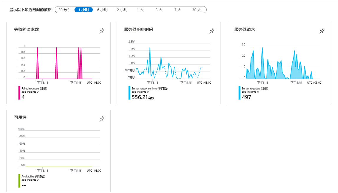
Task: Click the 显示以下最近时间的数据 label
Action: (x=31, y=10)
